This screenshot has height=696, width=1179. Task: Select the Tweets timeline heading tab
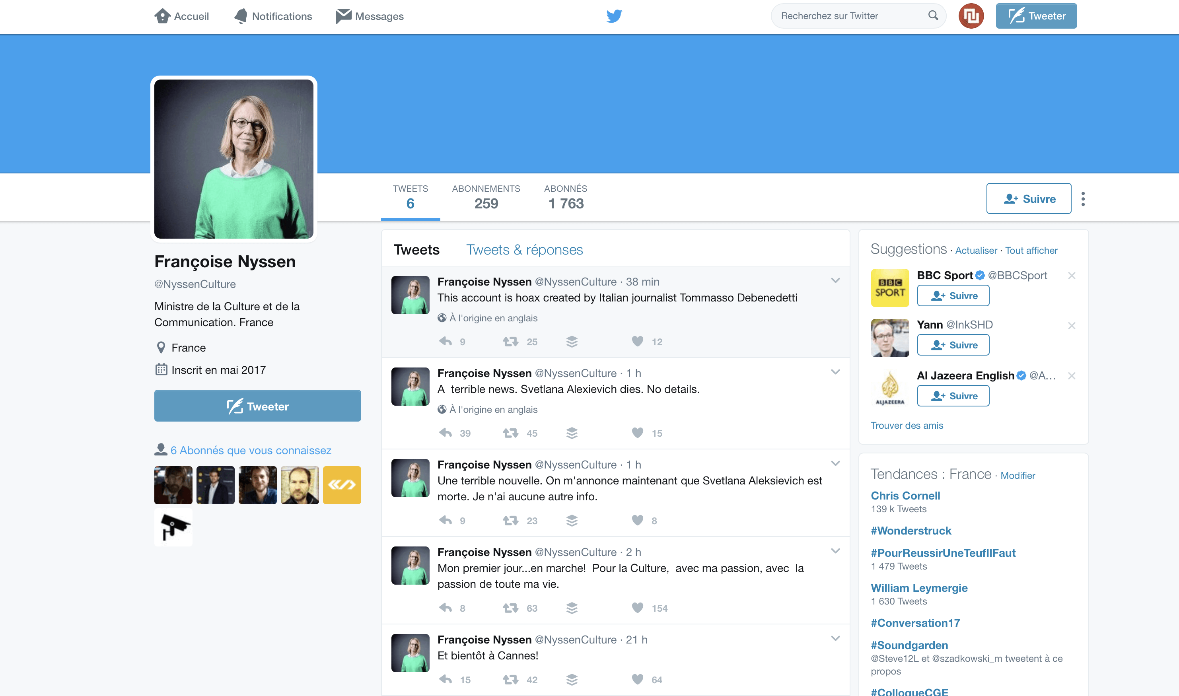tap(416, 250)
